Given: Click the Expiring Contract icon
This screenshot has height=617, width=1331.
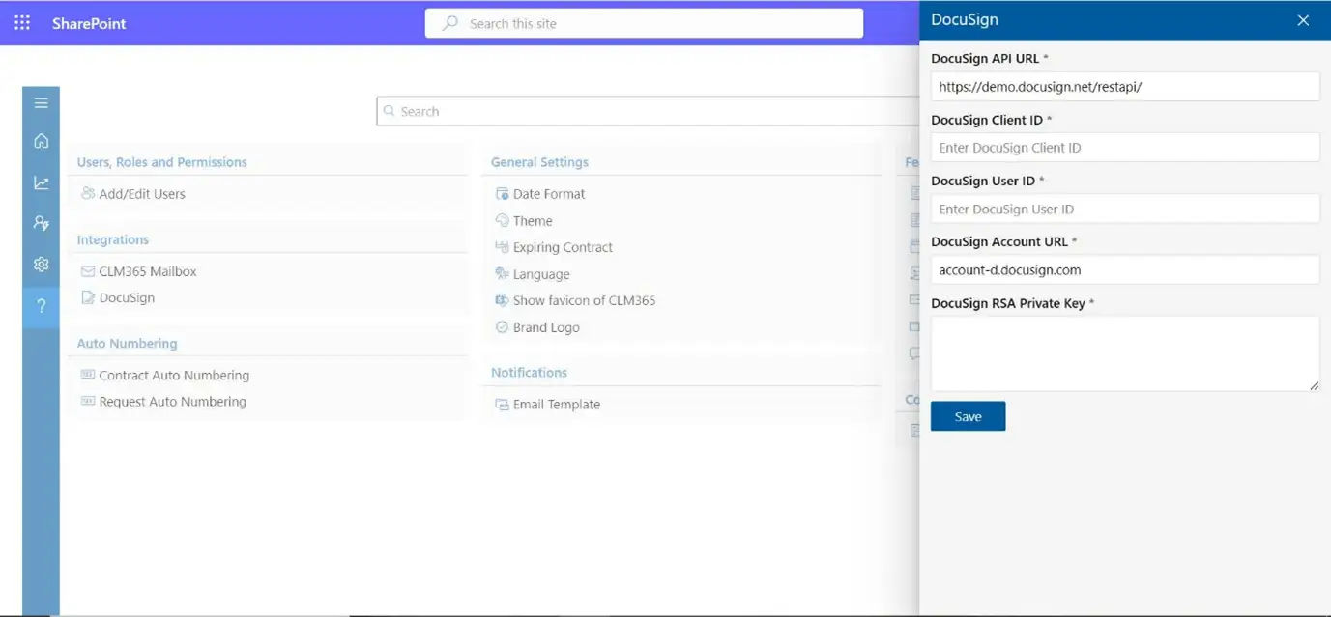Looking at the screenshot, I should click(502, 247).
